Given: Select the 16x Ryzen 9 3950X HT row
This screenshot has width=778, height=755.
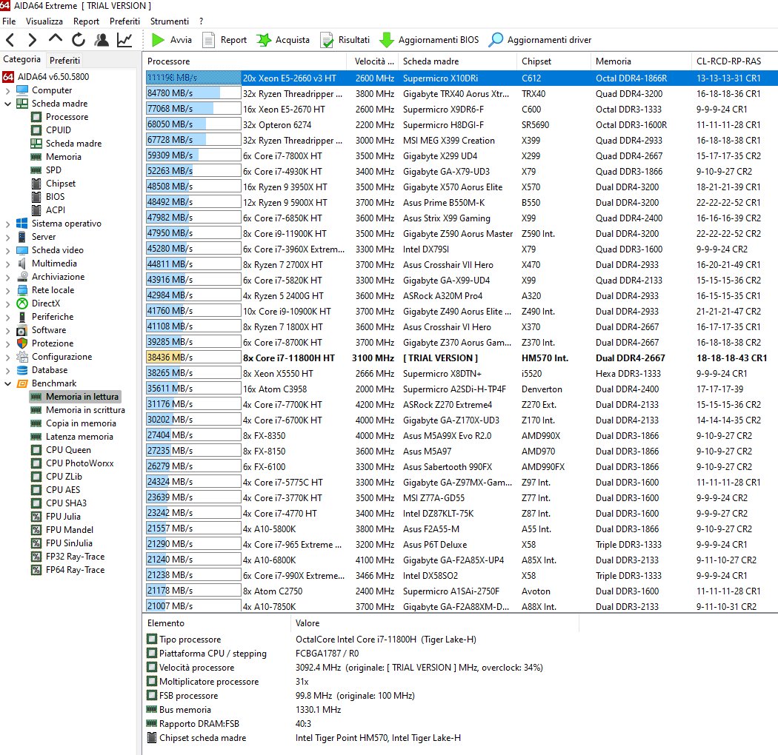Looking at the screenshot, I should [462, 187].
